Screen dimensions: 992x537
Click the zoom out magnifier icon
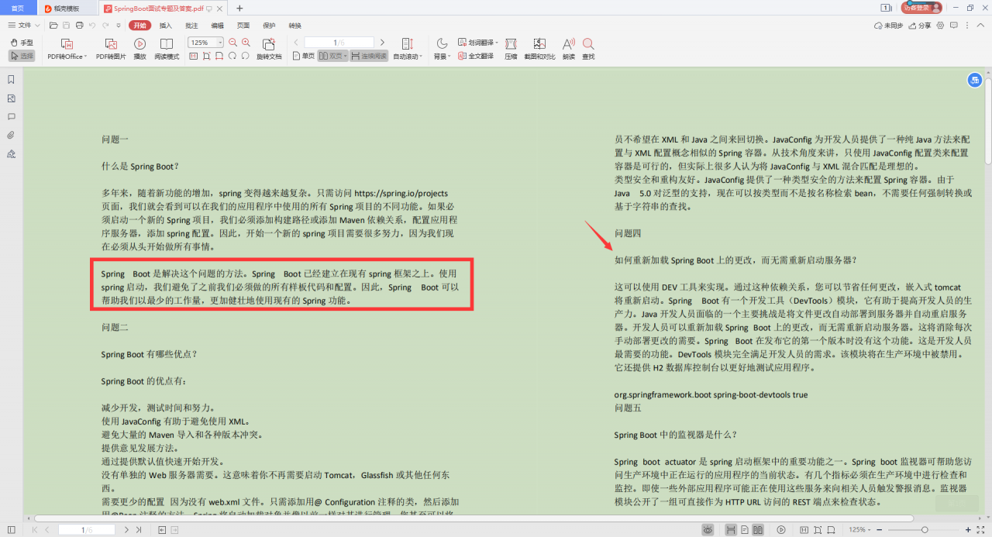click(232, 43)
